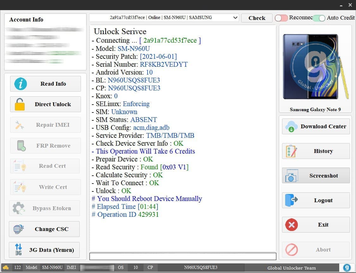The width and height of the screenshot is (356, 273).
Task: Click the Global Unlocker logo in status bar
Action: coord(347,268)
